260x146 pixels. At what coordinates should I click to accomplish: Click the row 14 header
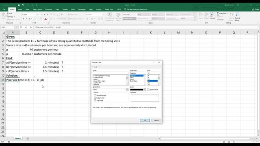coord(3,93)
